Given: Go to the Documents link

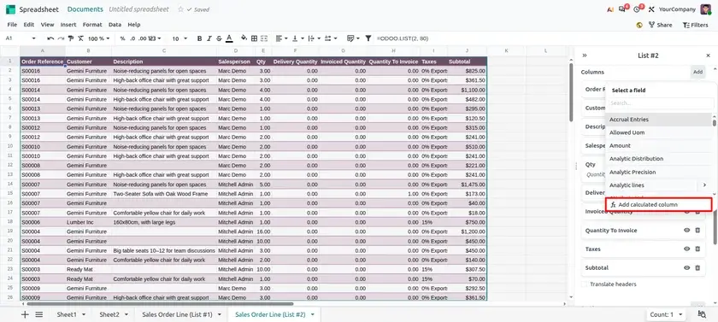Looking at the screenshot, I should point(85,9).
